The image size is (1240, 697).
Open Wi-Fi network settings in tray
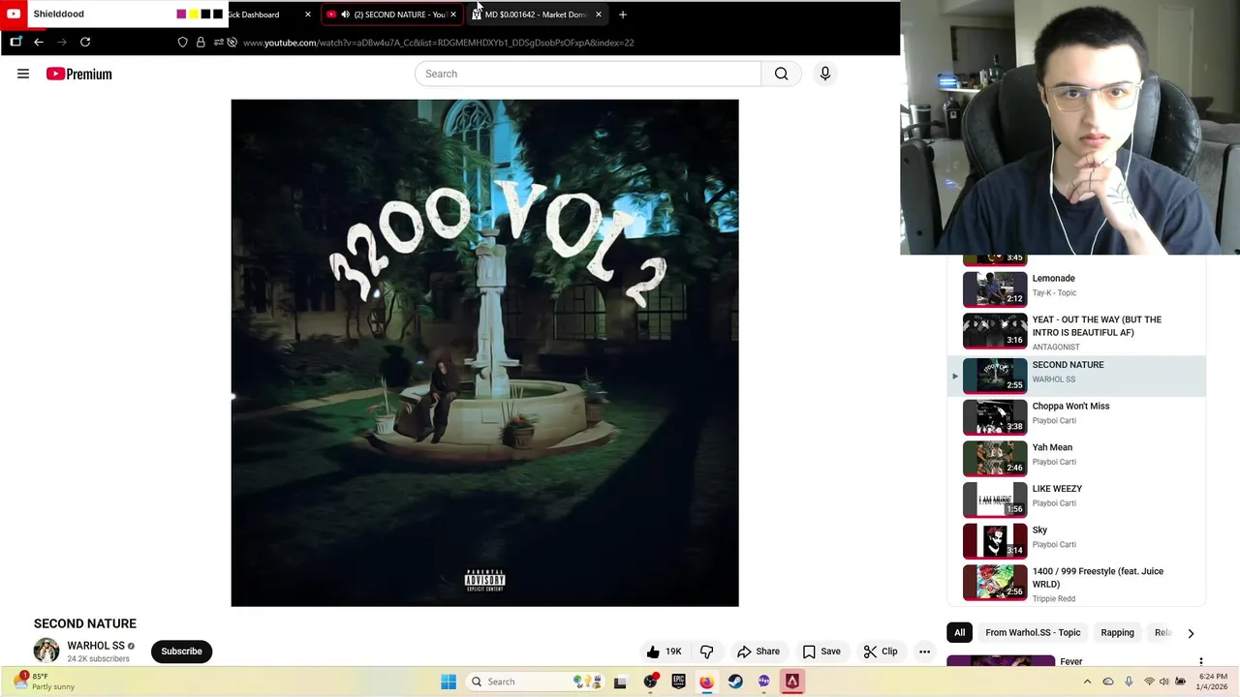(x=1149, y=682)
